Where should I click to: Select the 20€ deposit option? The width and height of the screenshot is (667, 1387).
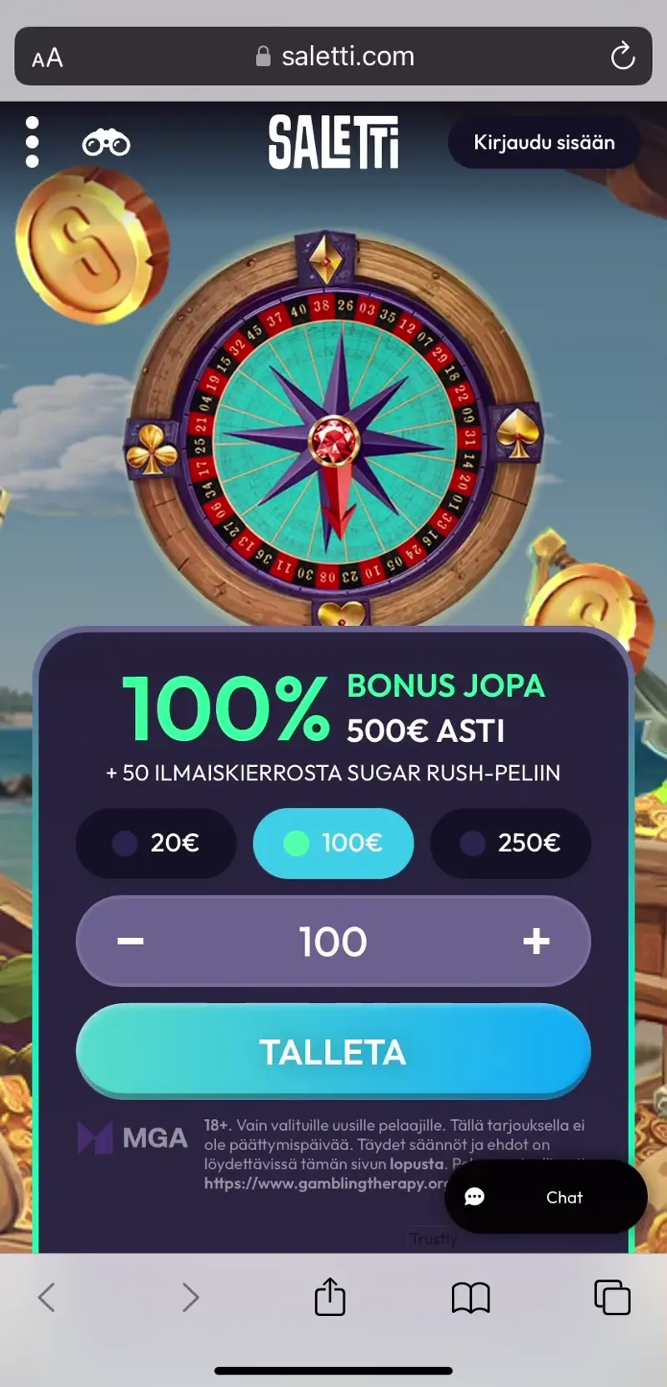[x=156, y=843]
